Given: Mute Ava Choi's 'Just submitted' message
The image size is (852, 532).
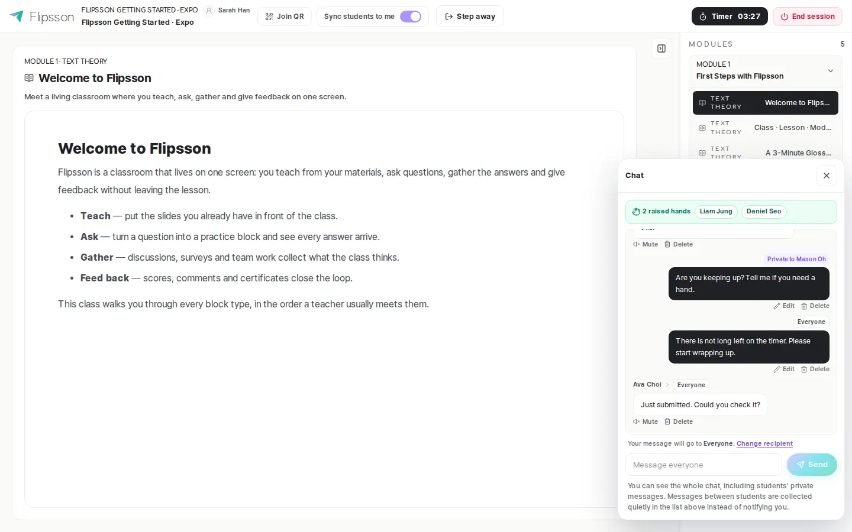Looking at the screenshot, I should click(646, 422).
